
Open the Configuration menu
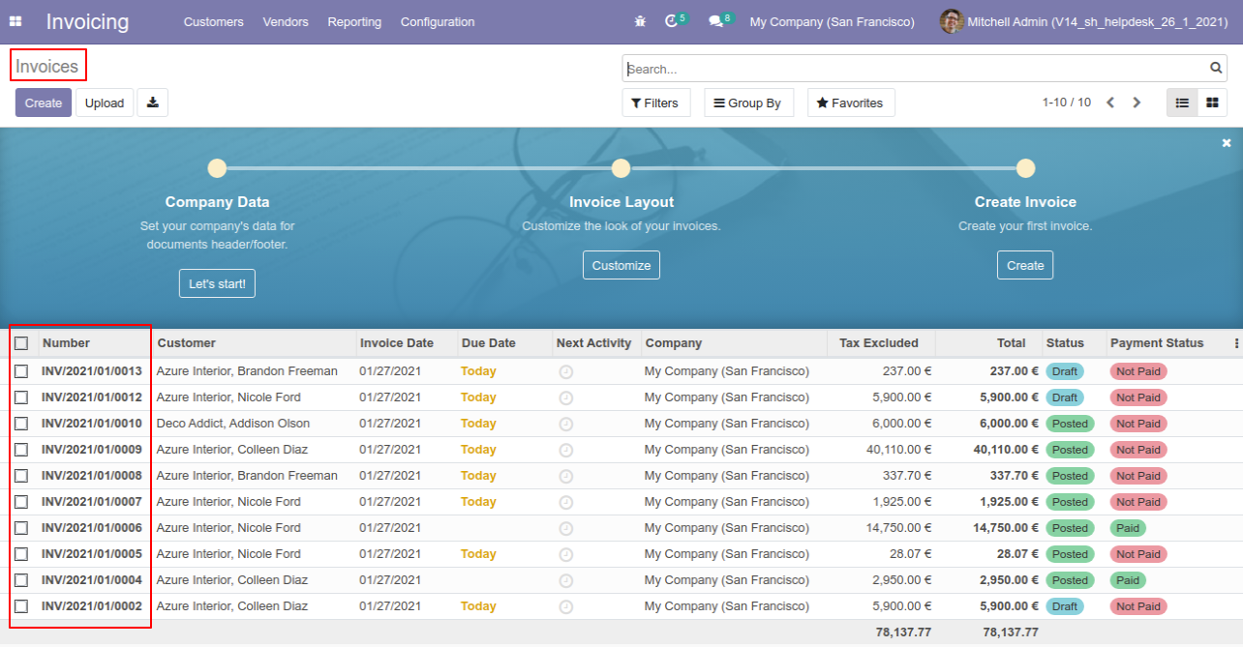[x=438, y=21]
